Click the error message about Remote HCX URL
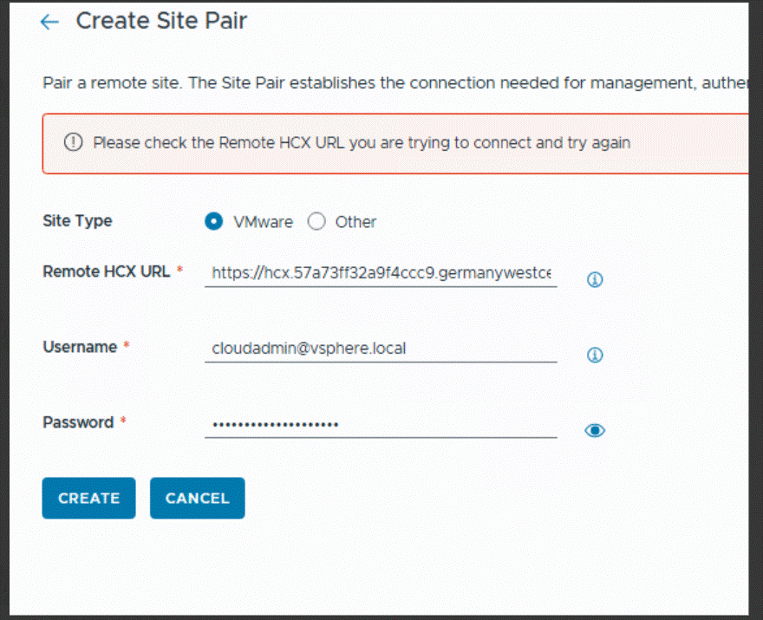The height and width of the screenshot is (620, 763). point(362,142)
